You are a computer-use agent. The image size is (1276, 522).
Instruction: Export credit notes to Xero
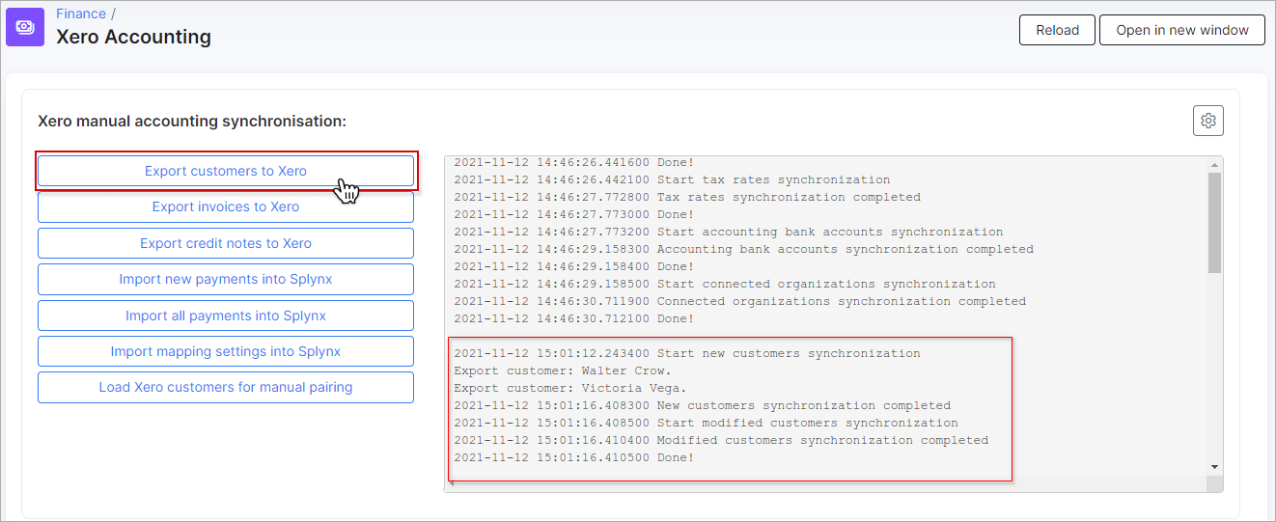coord(226,243)
